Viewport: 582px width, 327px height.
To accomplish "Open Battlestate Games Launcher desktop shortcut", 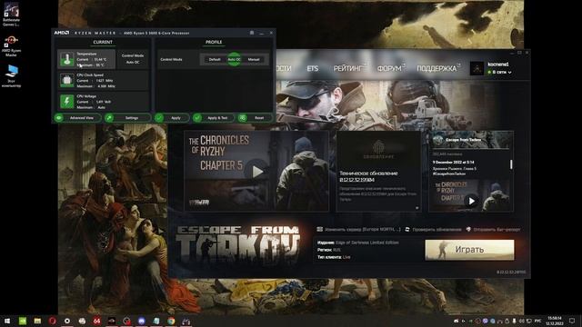I will (x=11, y=15).
